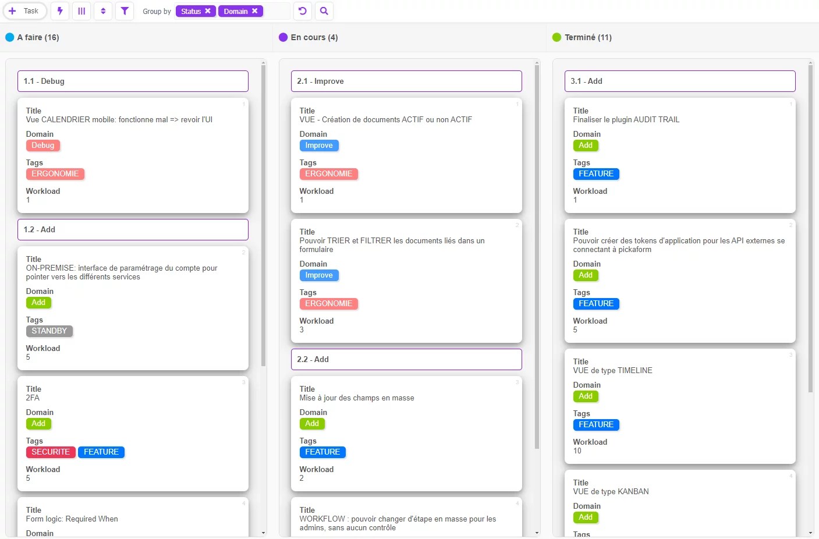Collapse the '1.1 - Debug' group header
819x539 pixels.
click(133, 81)
